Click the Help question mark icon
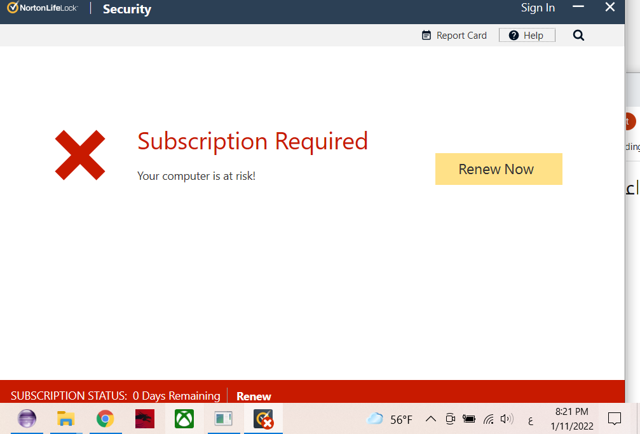640x434 pixels. [x=514, y=36]
